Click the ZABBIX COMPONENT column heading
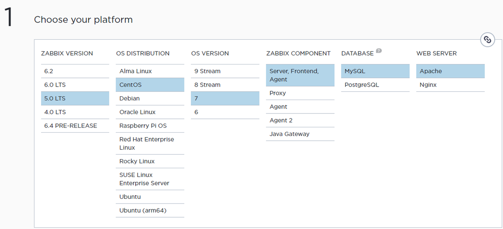503x229 pixels. (x=298, y=54)
